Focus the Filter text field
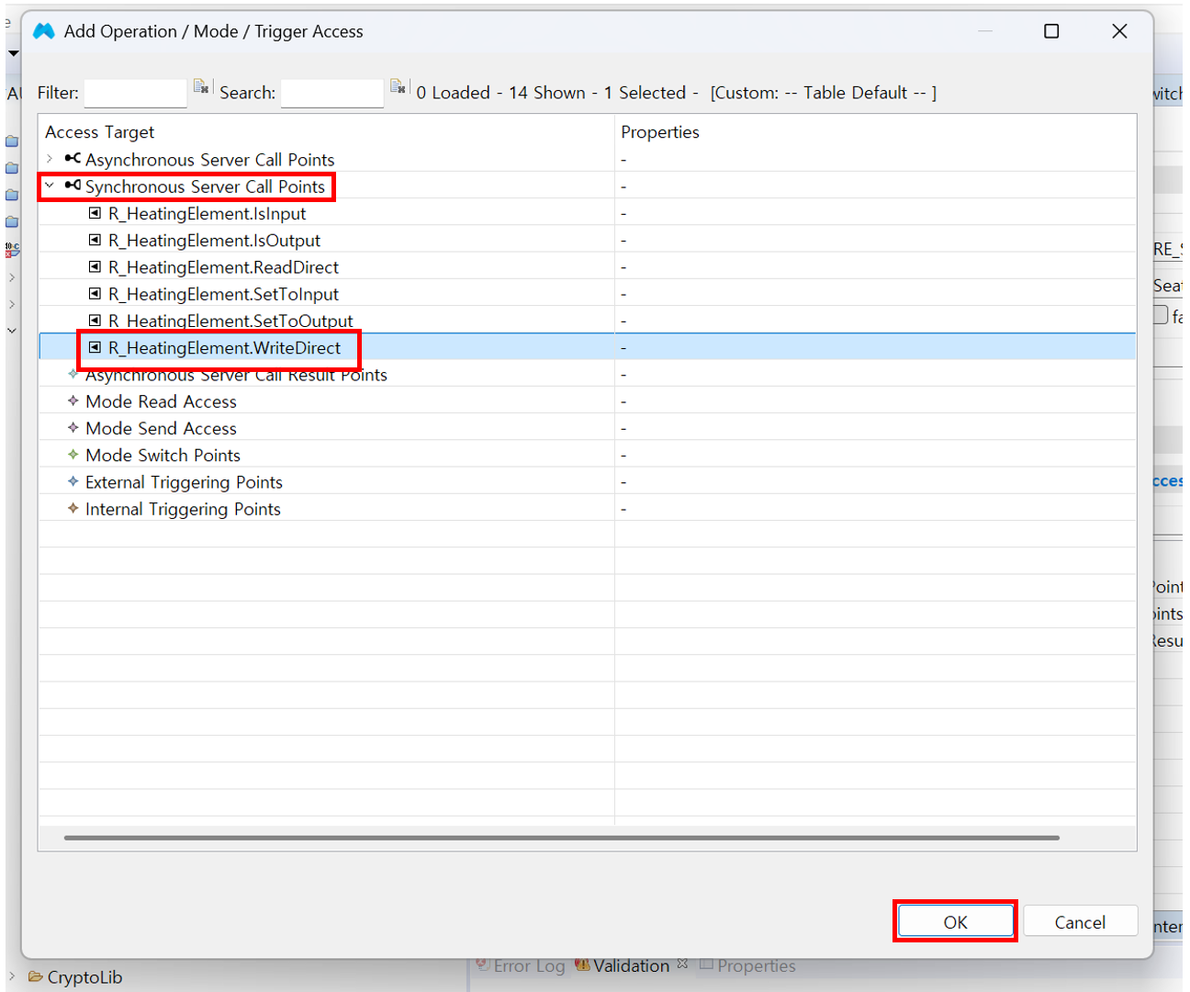This screenshot has height=992, width=1190. [135, 93]
